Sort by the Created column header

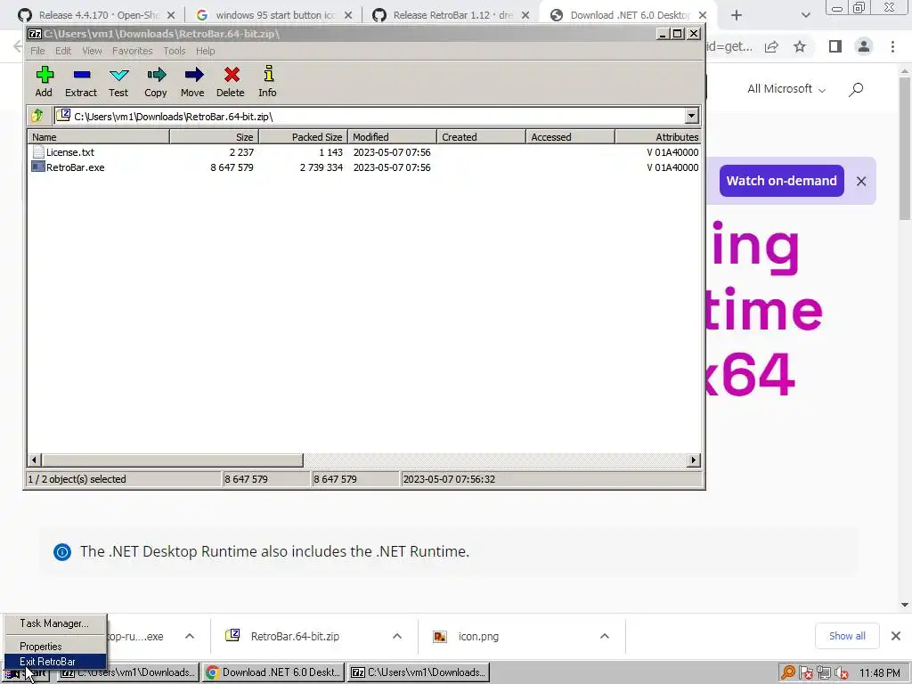coord(481,136)
